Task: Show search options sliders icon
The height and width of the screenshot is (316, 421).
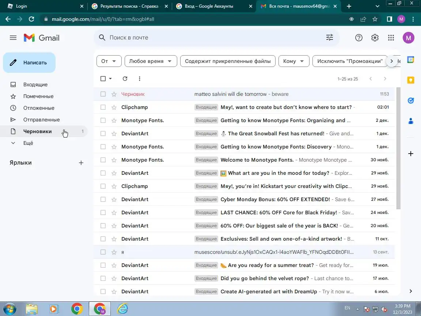Action: (330, 38)
